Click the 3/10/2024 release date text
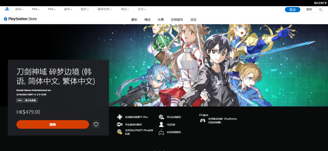The image size is (328, 151). click(x=31, y=94)
